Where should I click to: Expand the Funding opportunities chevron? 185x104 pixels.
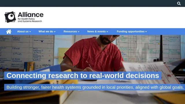146,31
